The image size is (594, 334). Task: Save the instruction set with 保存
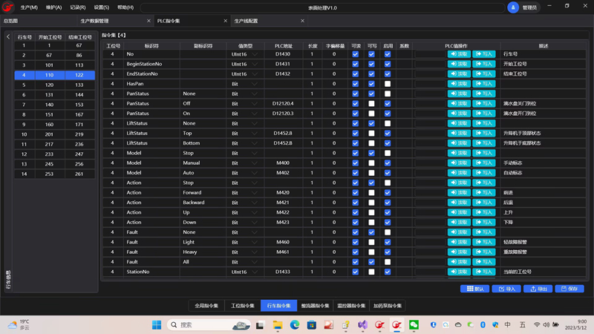(x=569, y=289)
